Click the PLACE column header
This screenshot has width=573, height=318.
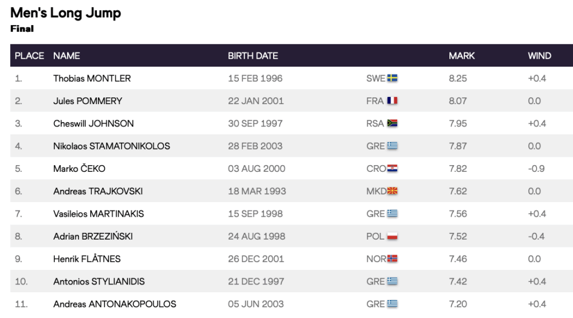point(29,56)
